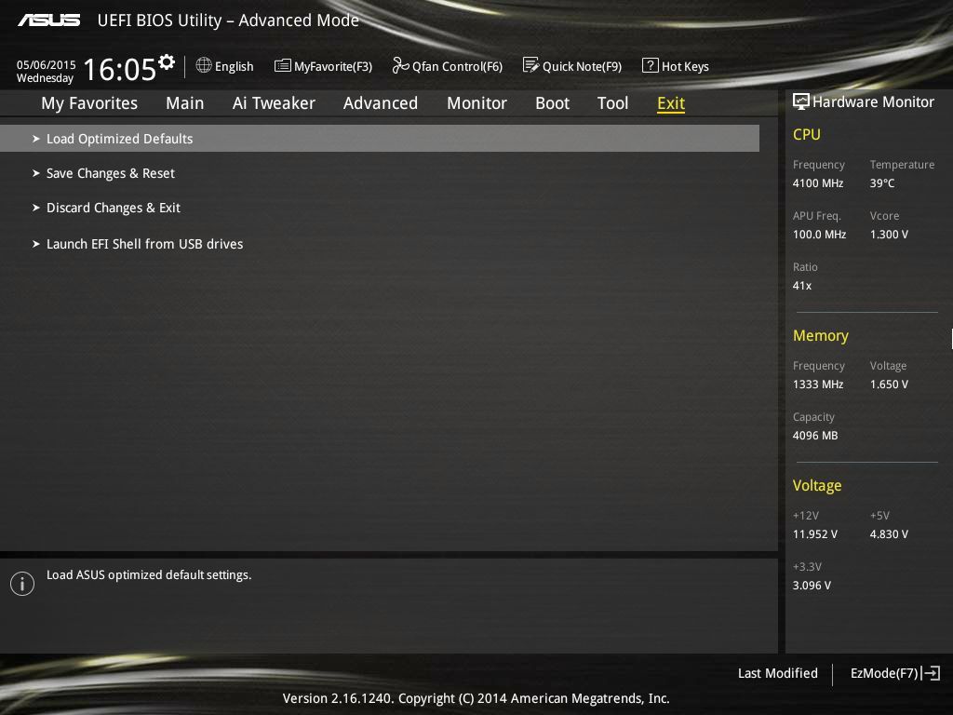Click +12V reading 11.952 V
The image size is (953, 715).
pyautogui.click(x=815, y=533)
